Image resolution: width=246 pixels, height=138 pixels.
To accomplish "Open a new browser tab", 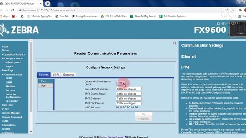I will pos(48,3).
